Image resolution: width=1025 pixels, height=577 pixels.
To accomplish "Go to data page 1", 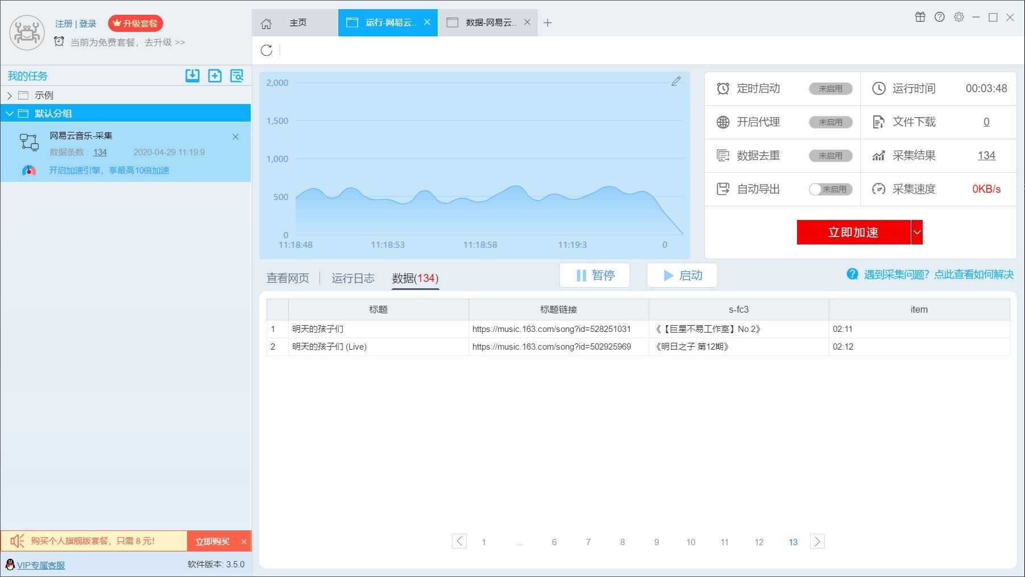I will coord(484,542).
